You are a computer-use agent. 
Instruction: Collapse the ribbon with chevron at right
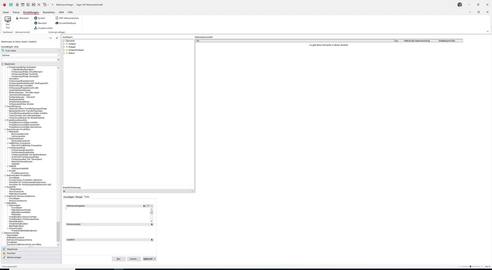pos(487,32)
